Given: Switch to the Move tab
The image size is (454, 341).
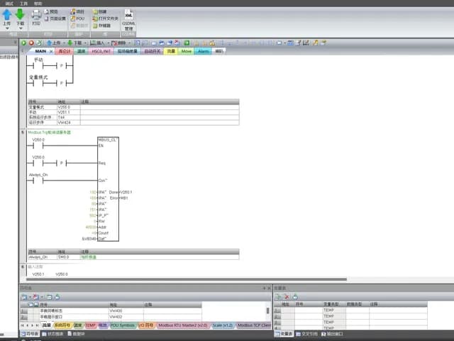Looking at the screenshot, I should (x=186, y=51).
